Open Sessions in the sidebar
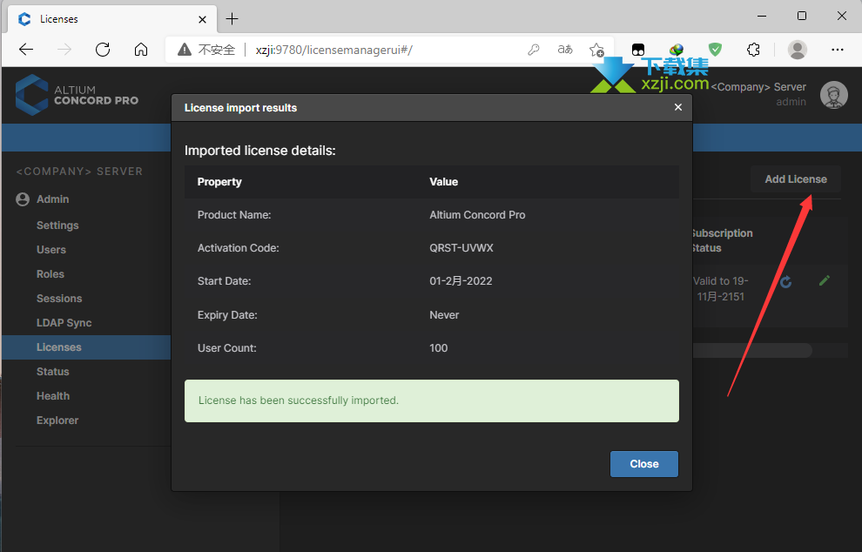862x552 pixels. 59,299
